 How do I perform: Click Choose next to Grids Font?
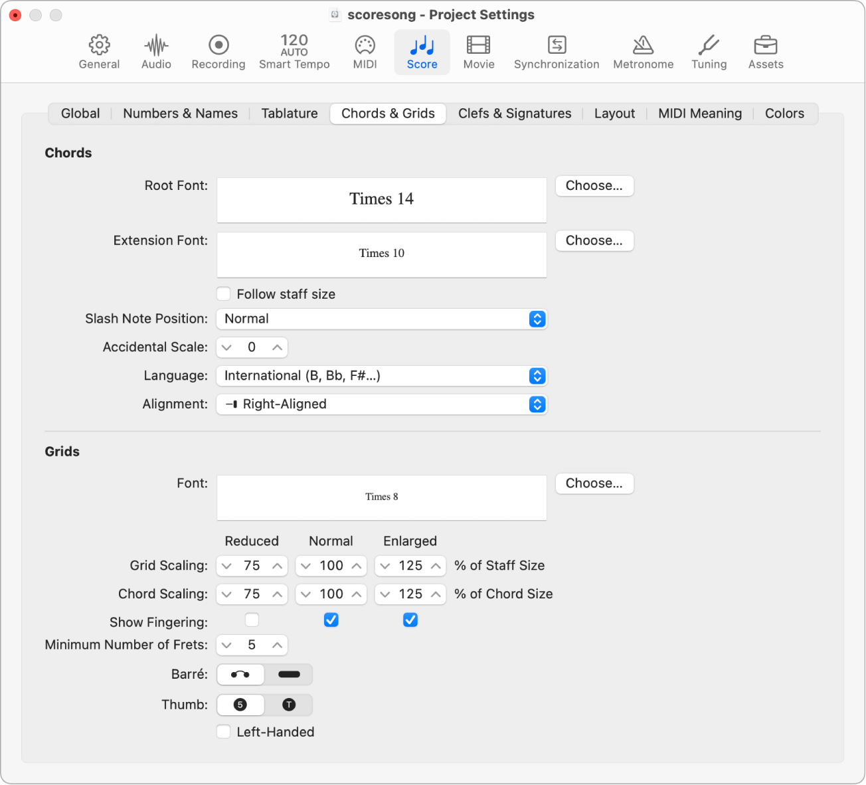pos(594,483)
